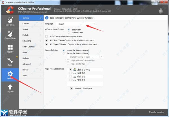Select Custom Clean home screen radio
Image resolution: width=169 pixels, height=117 pixels.
coord(69,32)
